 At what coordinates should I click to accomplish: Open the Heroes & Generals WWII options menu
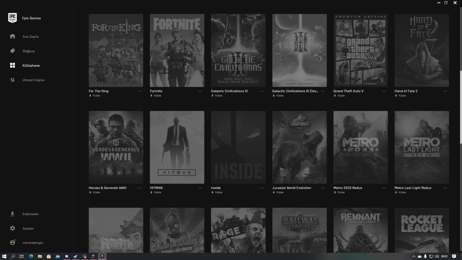click(139, 188)
